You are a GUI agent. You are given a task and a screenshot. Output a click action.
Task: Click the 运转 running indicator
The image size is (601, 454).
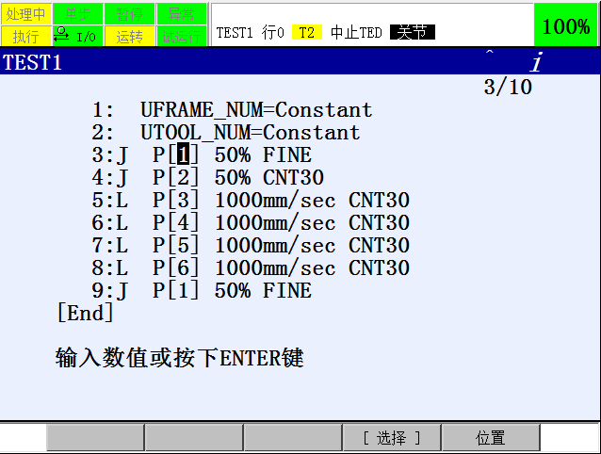(130, 37)
